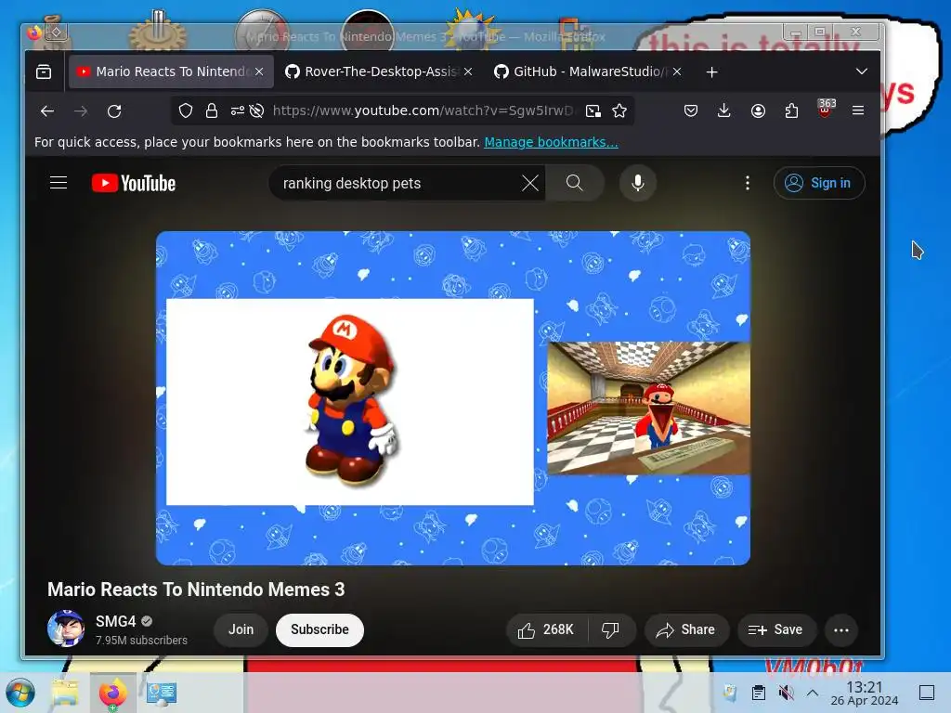Switch to GitHub MalwareStudio tab
This screenshot has height=713, width=951.
point(589,71)
